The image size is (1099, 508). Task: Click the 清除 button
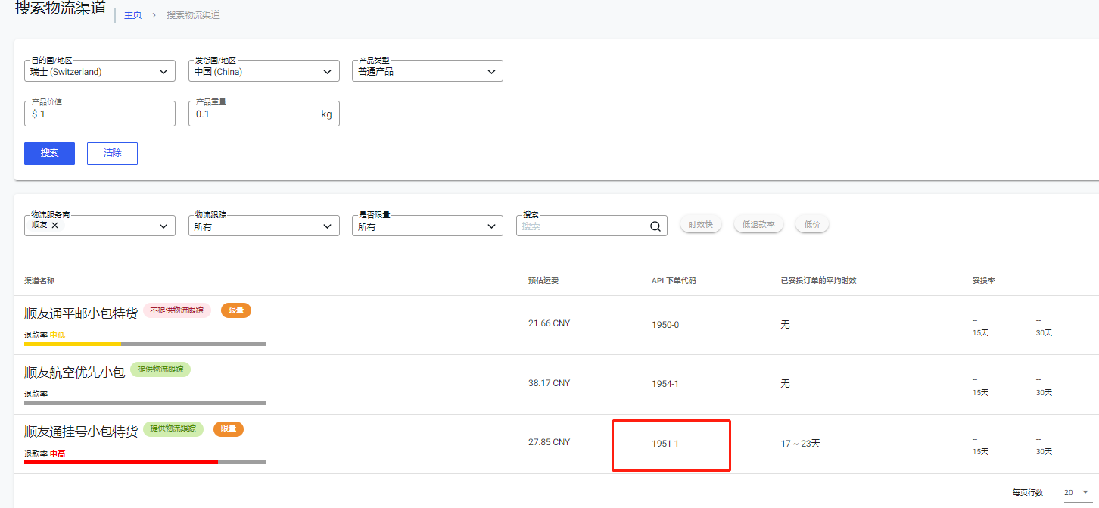coord(112,153)
